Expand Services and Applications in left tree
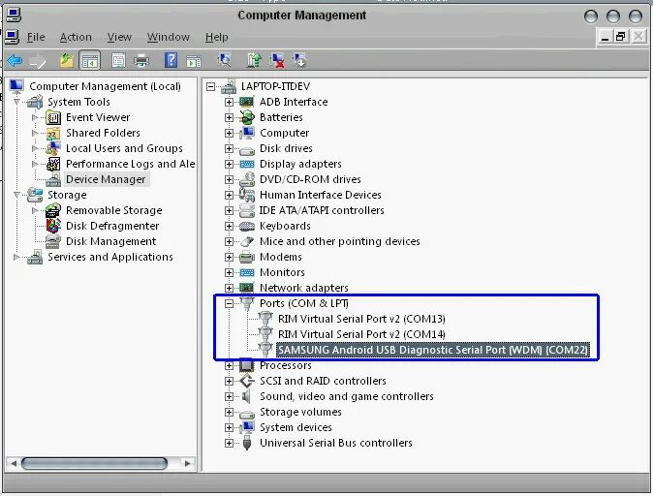 [x=16, y=257]
